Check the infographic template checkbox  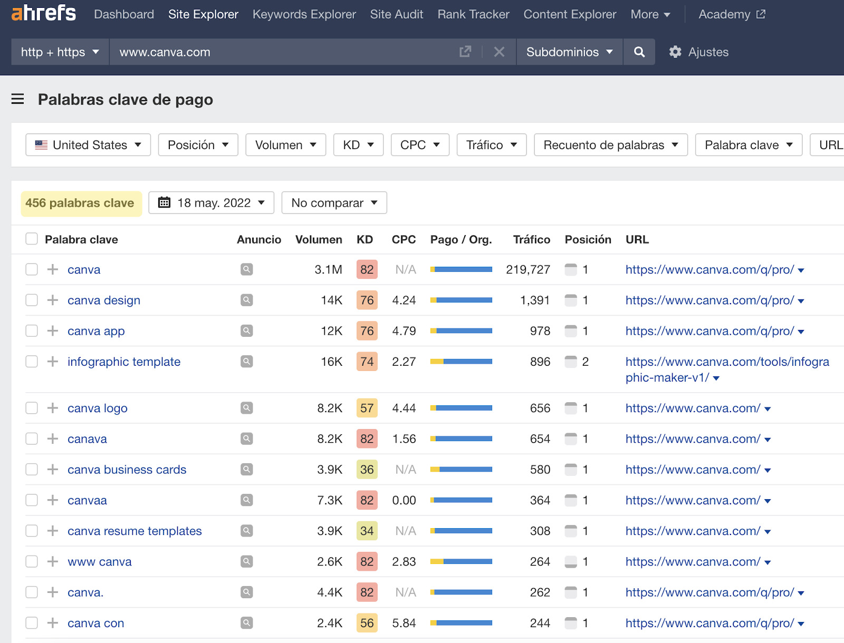[32, 362]
